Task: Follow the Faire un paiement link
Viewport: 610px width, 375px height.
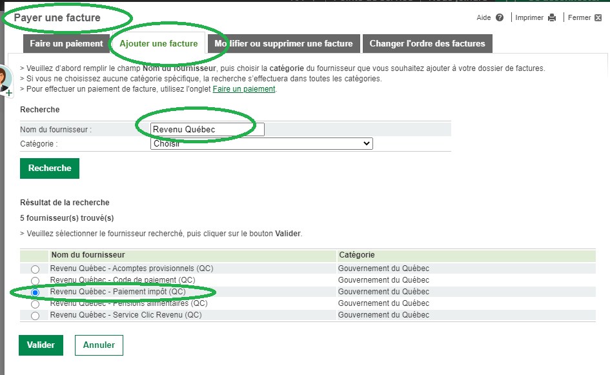Action: point(244,89)
